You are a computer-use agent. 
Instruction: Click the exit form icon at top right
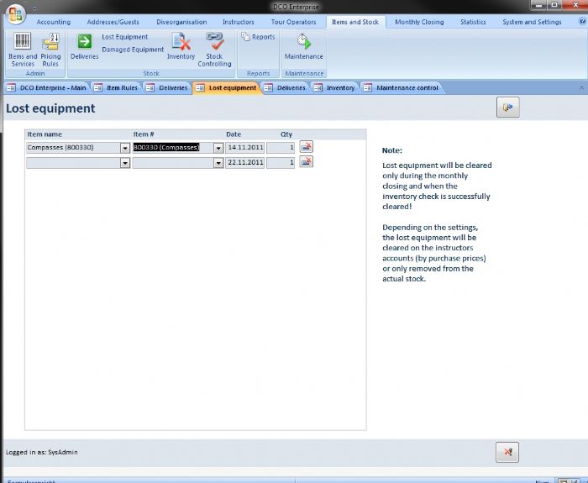pos(507,108)
